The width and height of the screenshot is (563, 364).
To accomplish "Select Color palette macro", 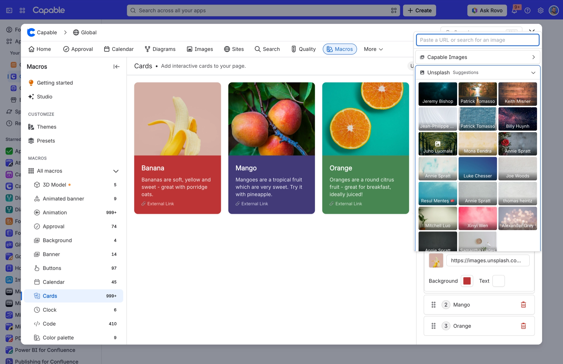I will [73, 338].
